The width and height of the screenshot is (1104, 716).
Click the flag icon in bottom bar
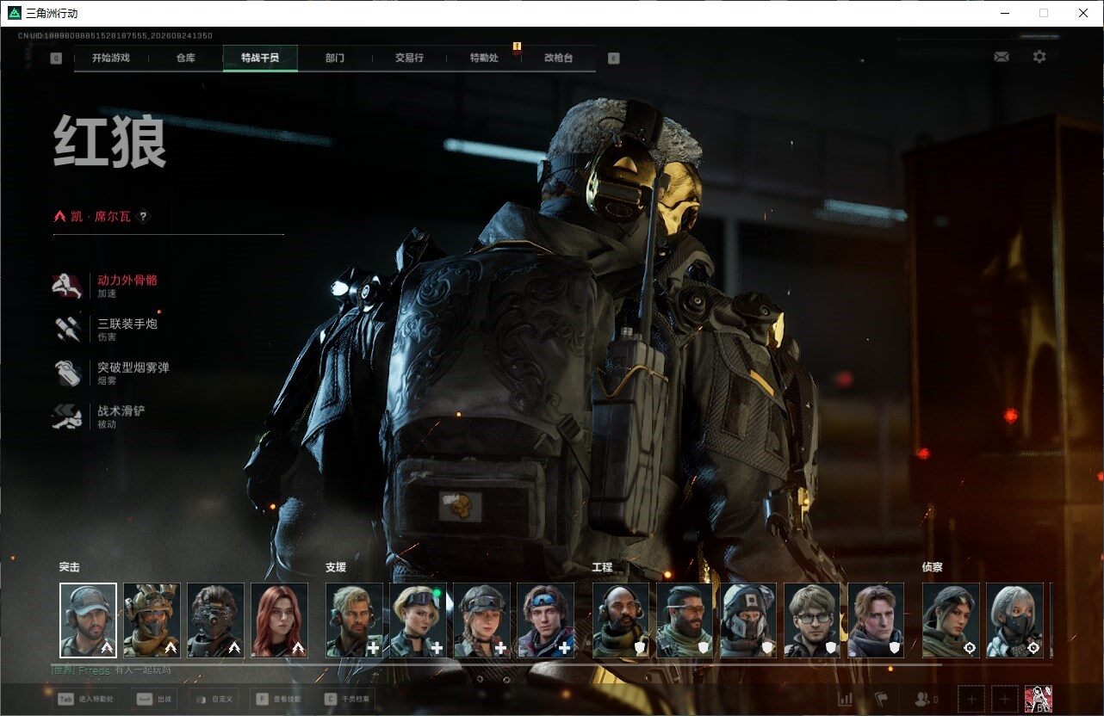(x=881, y=700)
